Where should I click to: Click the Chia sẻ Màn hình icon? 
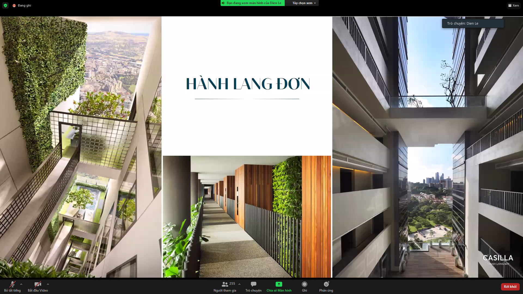(x=279, y=284)
